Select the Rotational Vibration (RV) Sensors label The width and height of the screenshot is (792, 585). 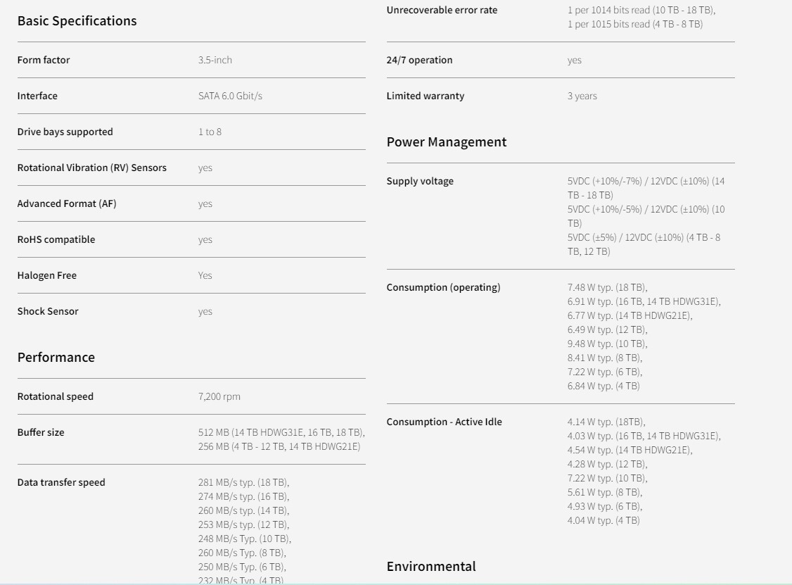click(x=92, y=168)
